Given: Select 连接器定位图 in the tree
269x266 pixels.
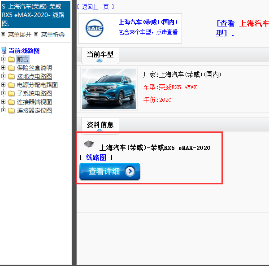Looking at the screenshot, I should point(35,111).
